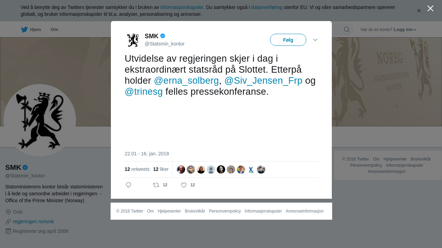This screenshot has height=248, width=442.
Task: Open first liker's avatar thumbnail
Action: coord(181,169)
